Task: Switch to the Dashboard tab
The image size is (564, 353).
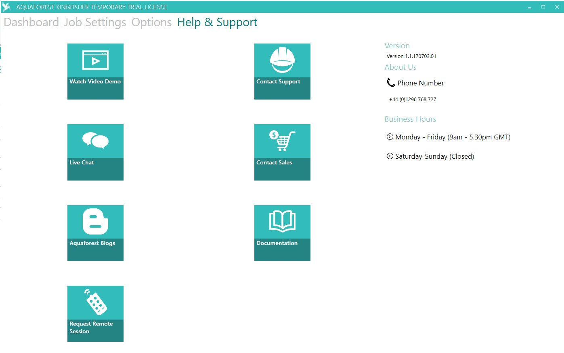Action: click(x=31, y=23)
